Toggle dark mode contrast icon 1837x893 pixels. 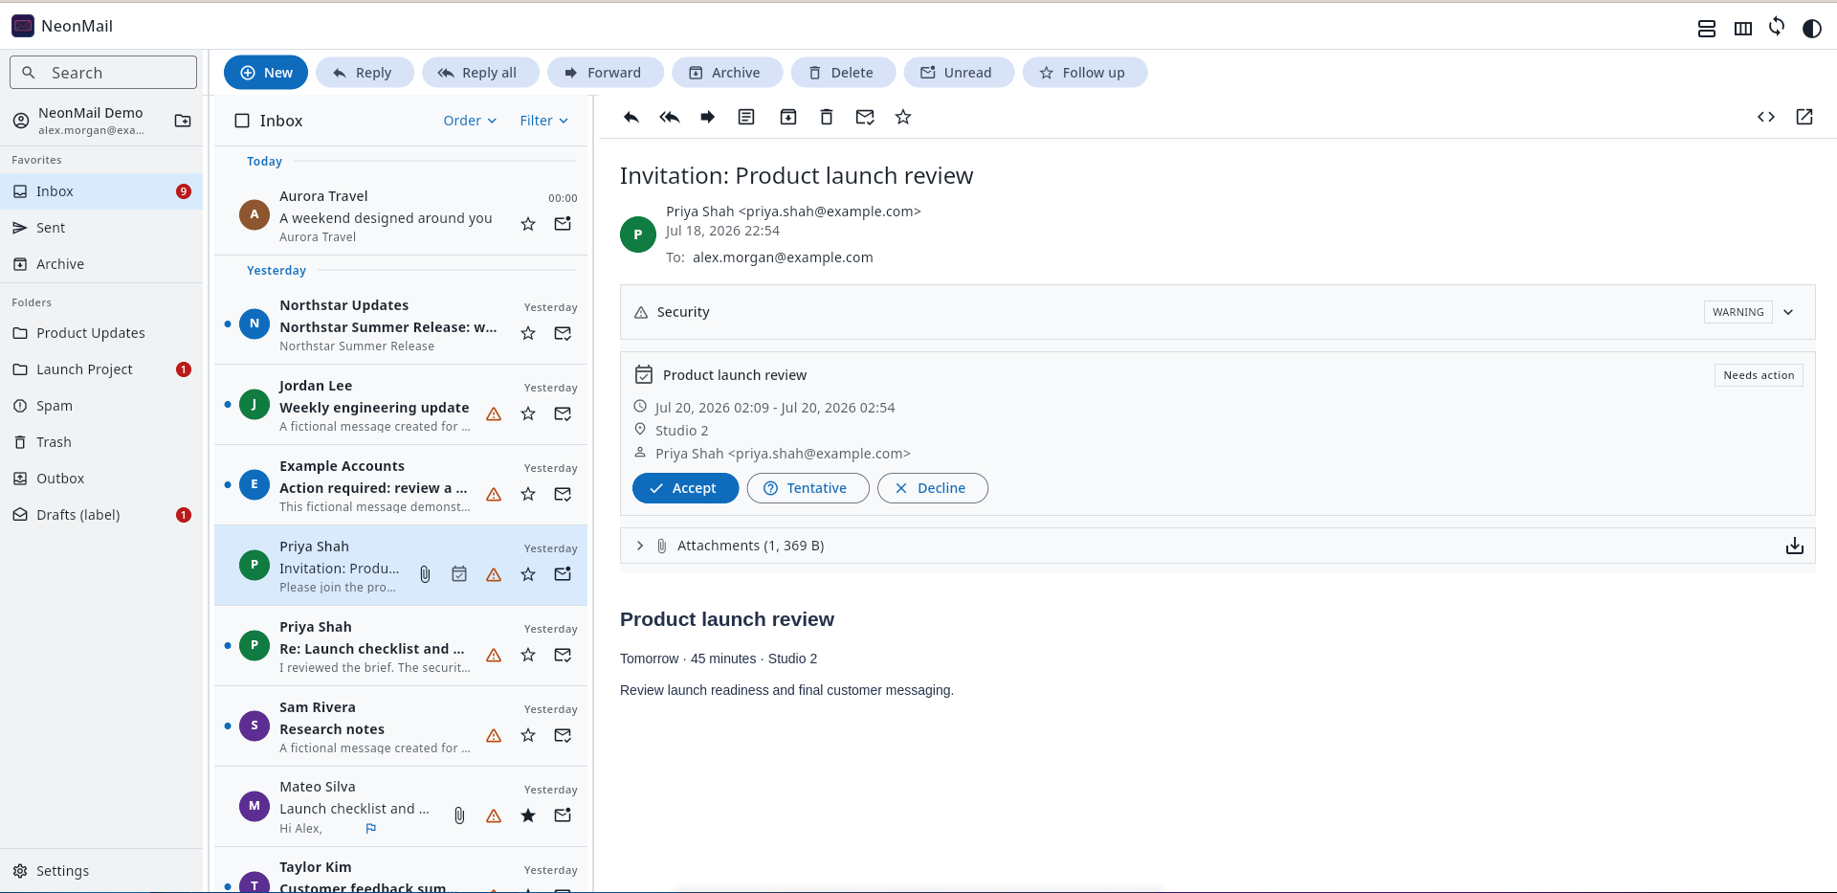[1811, 28]
